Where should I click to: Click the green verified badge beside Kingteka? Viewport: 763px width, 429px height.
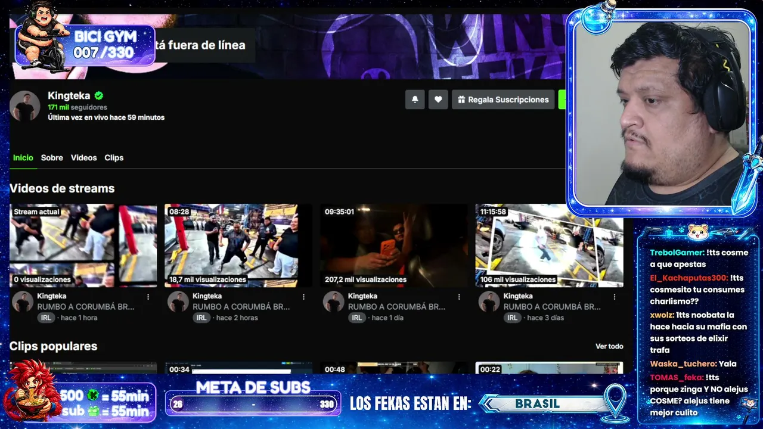99,95
